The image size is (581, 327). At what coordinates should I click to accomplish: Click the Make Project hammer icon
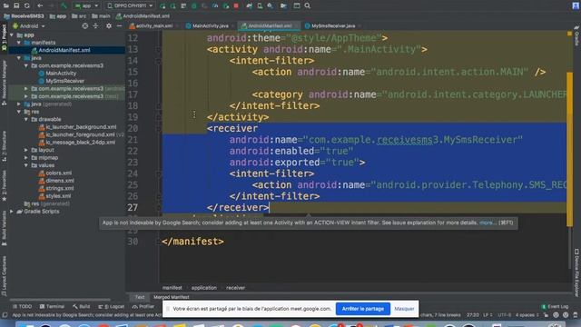pos(64,5)
